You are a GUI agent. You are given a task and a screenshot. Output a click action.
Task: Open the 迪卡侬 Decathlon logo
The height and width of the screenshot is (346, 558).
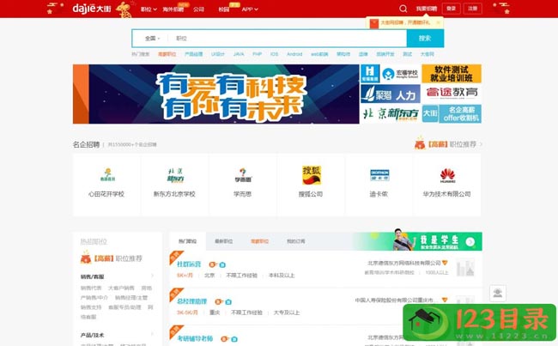(x=379, y=175)
